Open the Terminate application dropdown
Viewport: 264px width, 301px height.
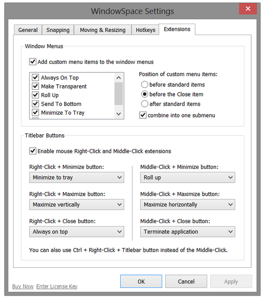pyautogui.click(x=188, y=231)
